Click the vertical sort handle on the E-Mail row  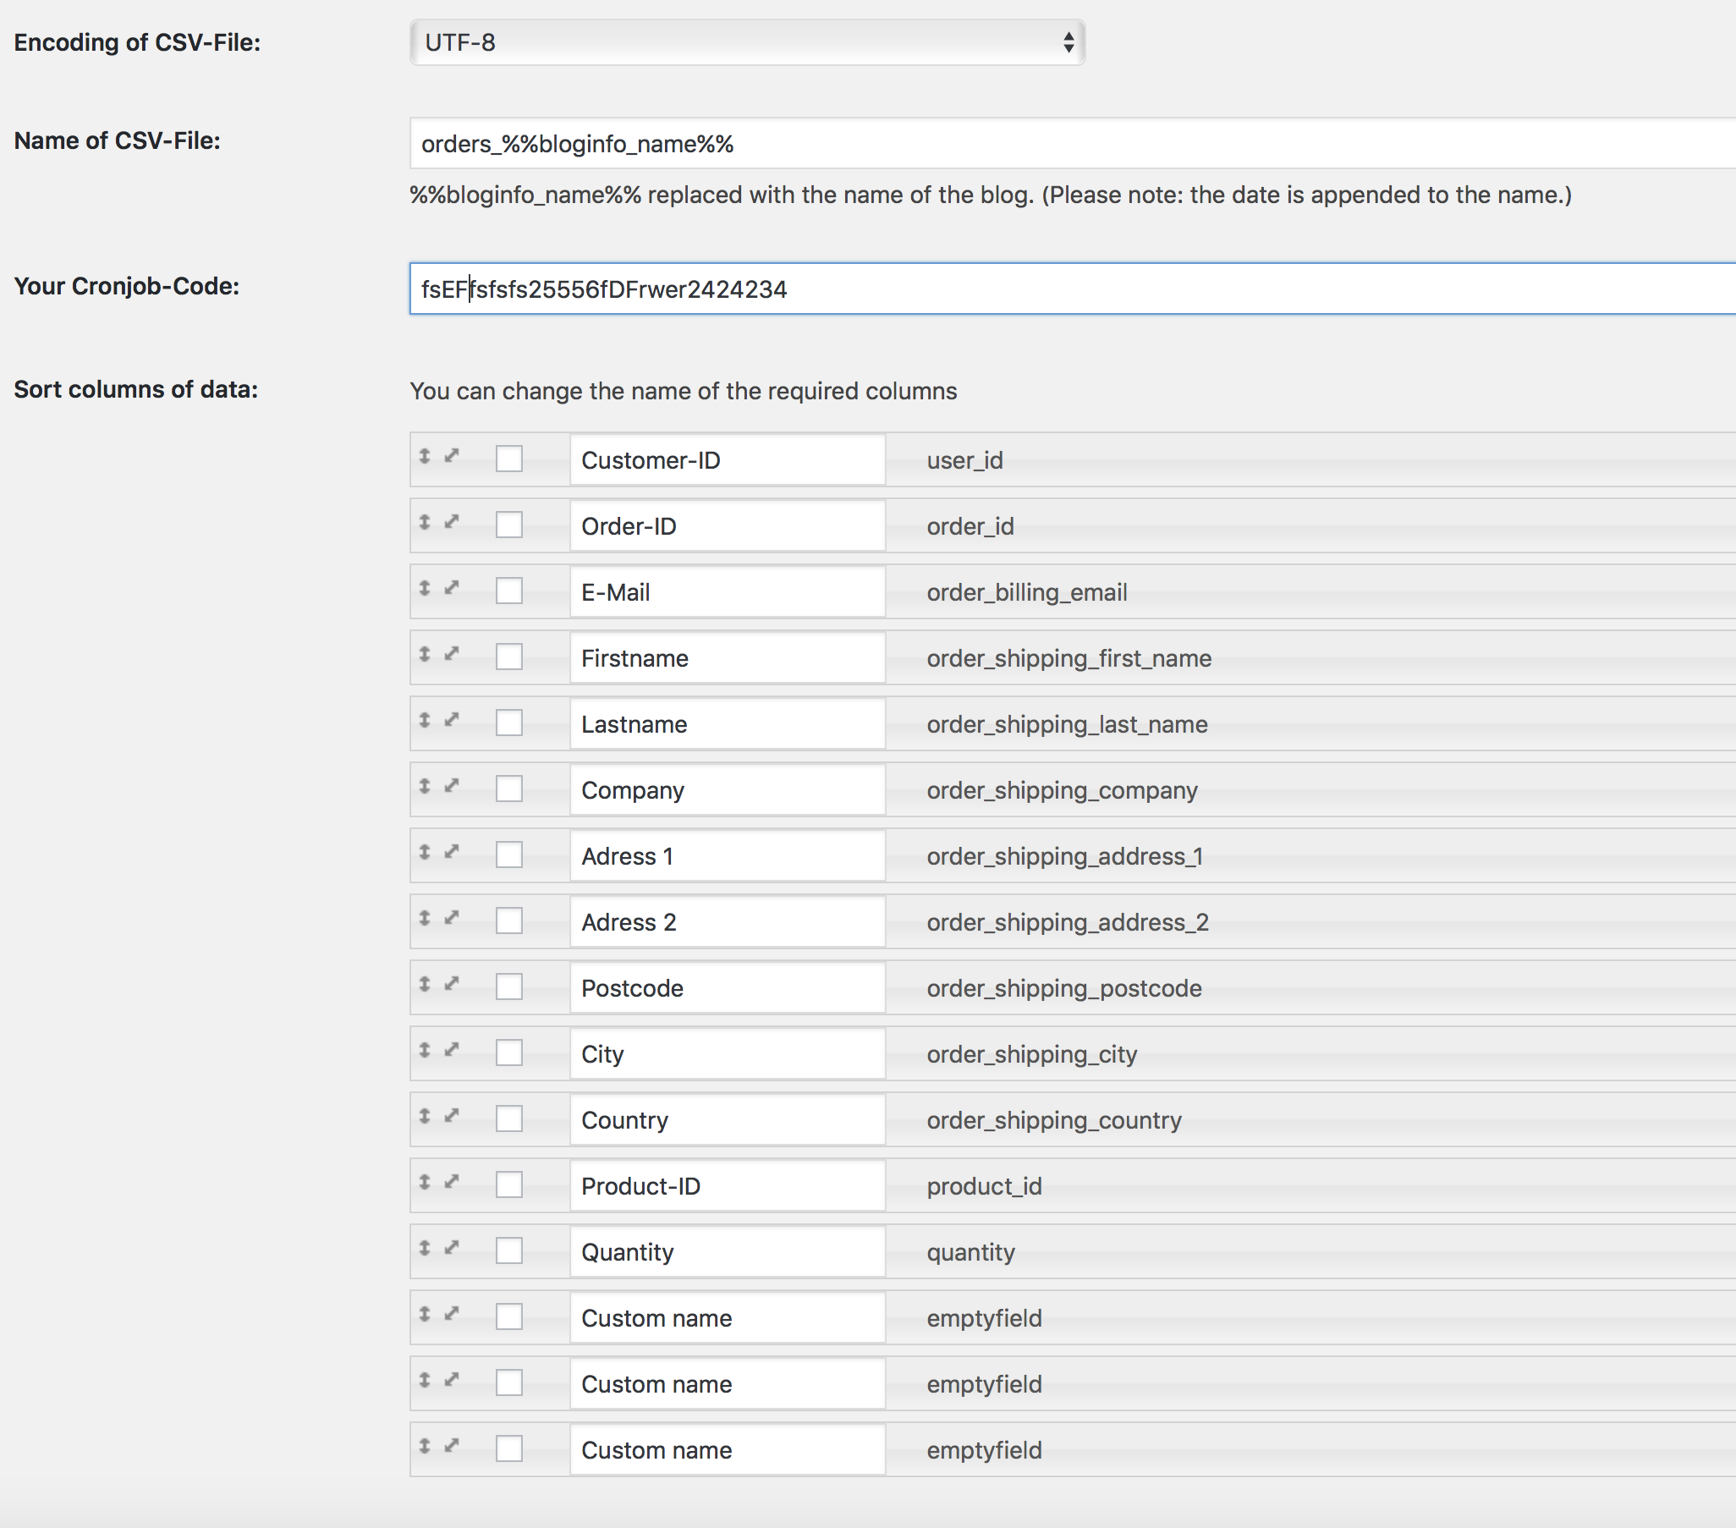pos(425,588)
